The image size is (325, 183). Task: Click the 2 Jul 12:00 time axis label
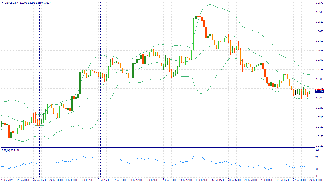click(88, 180)
